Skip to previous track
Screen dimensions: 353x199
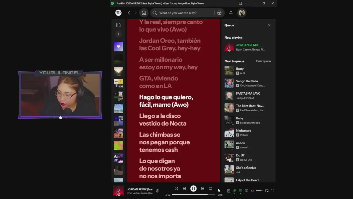tap(184, 188)
